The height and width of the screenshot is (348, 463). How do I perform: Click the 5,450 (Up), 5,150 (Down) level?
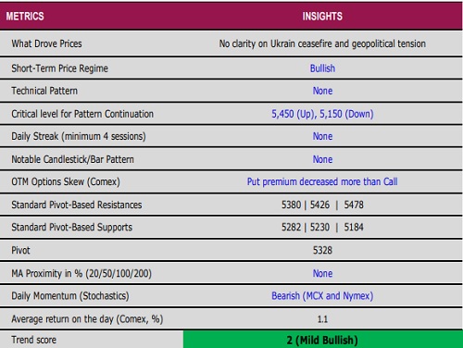coord(322,114)
